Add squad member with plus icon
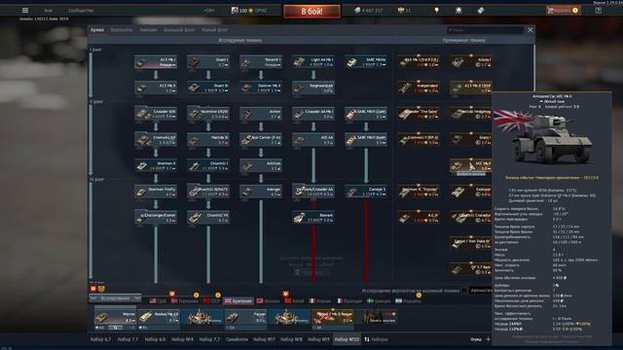Image resolution: width=623 pixels, height=350 pixels. (x=489, y=339)
